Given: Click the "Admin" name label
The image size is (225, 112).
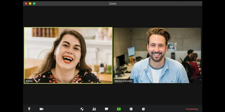Looking at the screenshot, I should [x=29, y=81].
